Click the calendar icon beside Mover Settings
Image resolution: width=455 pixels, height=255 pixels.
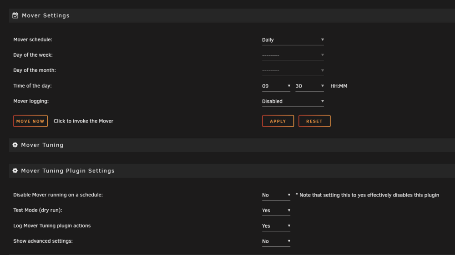(15, 15)
